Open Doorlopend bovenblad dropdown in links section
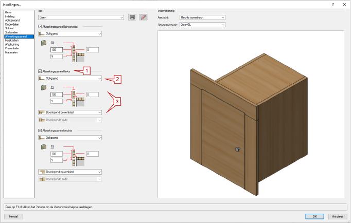The width and height of the screenshot is (351, 224). coord(70,113)
